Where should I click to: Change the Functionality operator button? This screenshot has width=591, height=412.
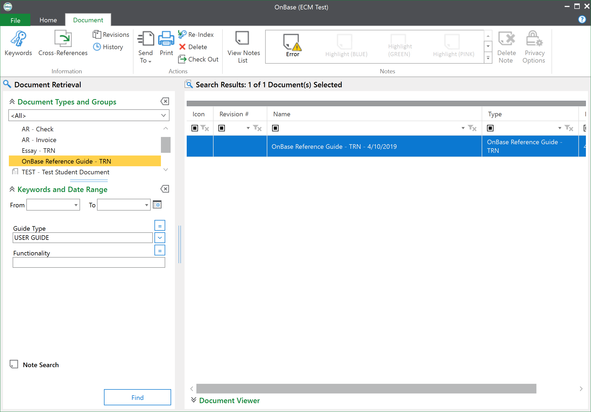[160, 250]
